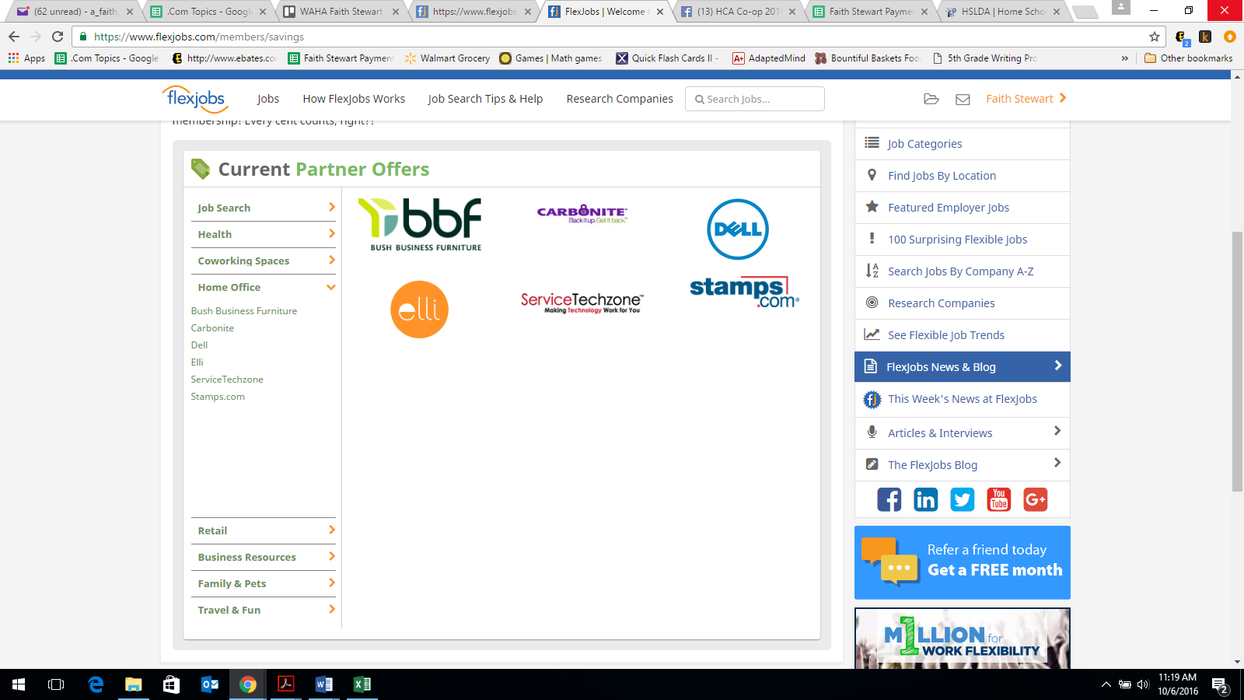Open the Other bookmarks folder
Viewport: 1244px width, 700px height.
(x=1189, y=58)
